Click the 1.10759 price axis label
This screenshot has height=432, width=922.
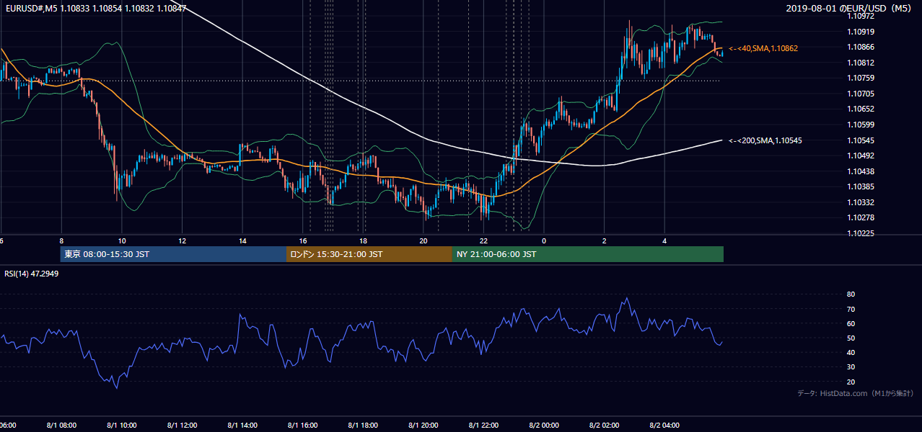860,78
